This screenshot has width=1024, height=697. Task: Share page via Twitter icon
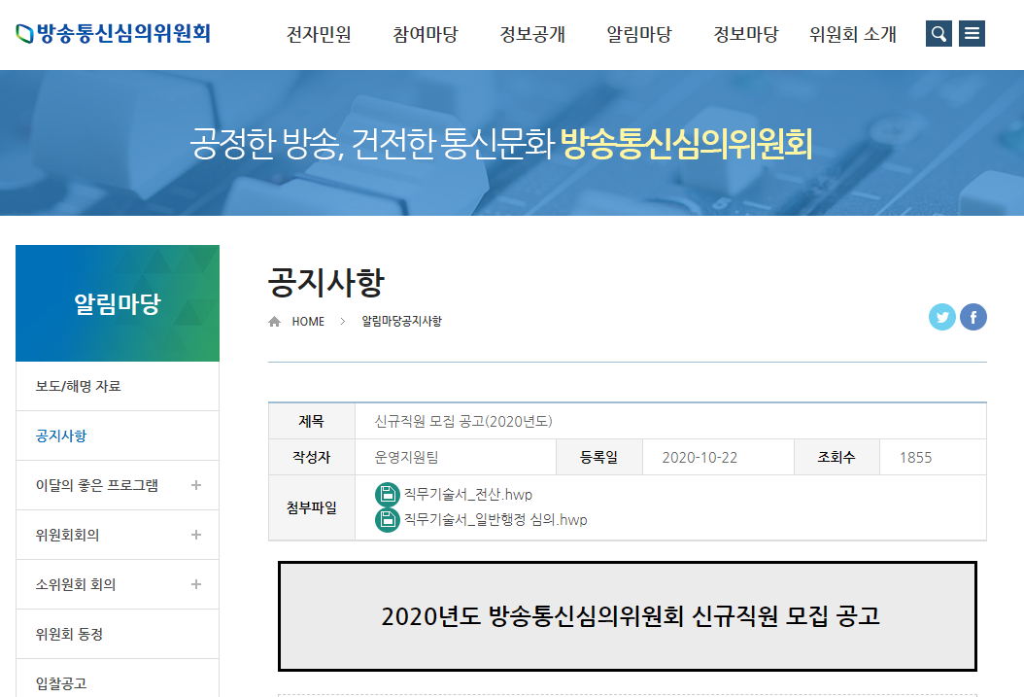pos(941,317)
